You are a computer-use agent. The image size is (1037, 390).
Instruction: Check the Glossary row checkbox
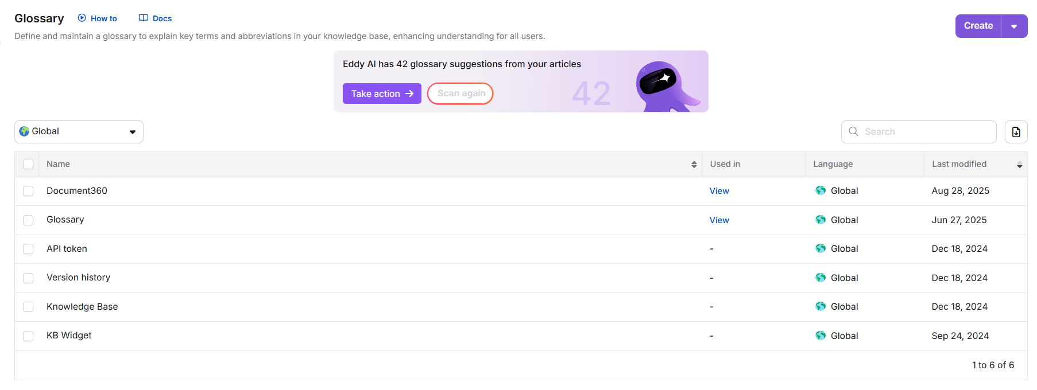(28, 220)
